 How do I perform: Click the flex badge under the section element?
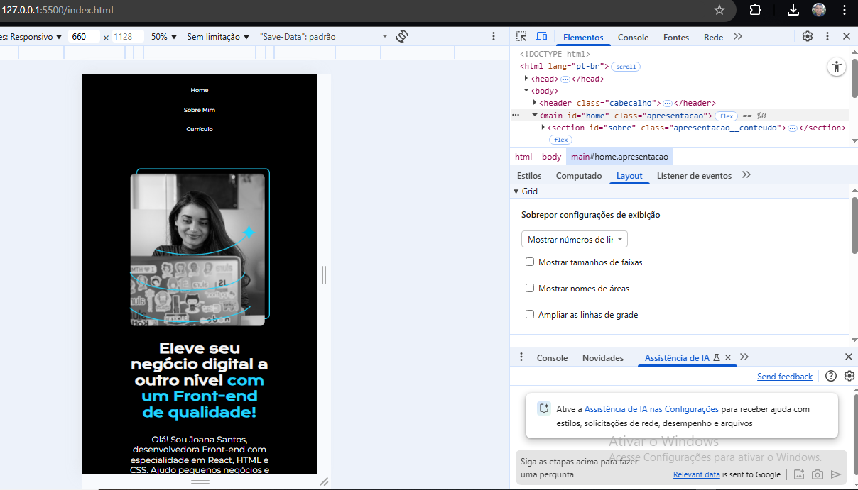[x=560, y=140]
